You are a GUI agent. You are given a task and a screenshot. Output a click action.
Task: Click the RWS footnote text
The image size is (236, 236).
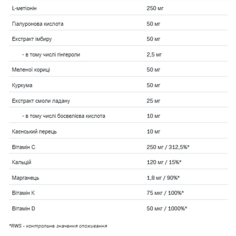coord(58,226)
